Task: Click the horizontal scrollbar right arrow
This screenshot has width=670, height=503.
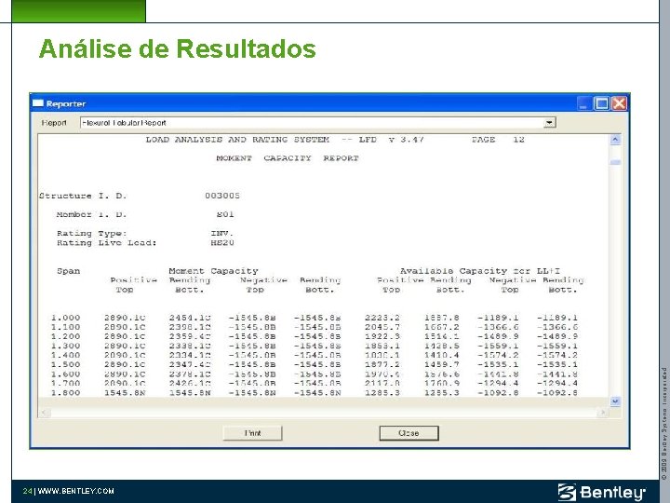Action: pyautogui.click(x=603, y=413)
